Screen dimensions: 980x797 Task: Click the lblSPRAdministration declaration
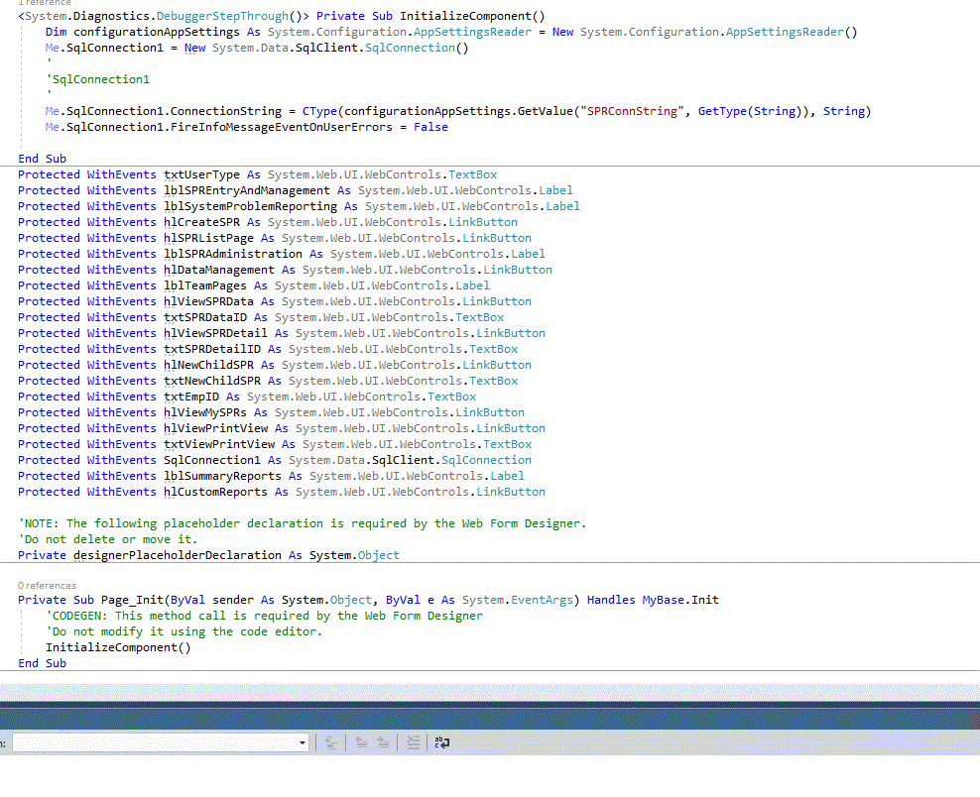pos(232,254)
